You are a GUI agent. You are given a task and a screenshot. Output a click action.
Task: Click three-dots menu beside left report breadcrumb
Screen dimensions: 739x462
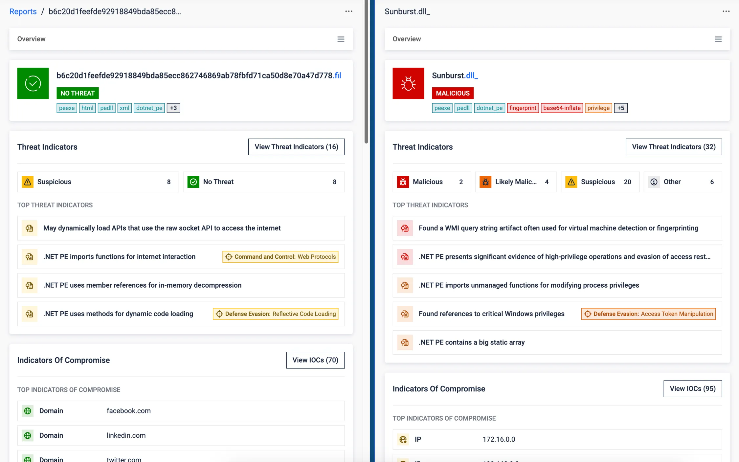[348, 11]
